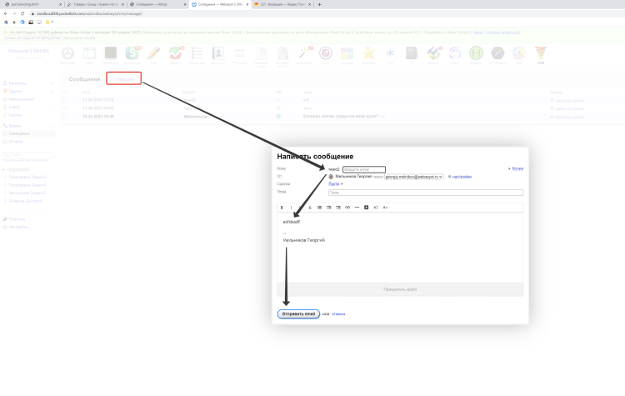
Task: Open "Сделки" in the left sidebar
Action: tap(16, 91)
